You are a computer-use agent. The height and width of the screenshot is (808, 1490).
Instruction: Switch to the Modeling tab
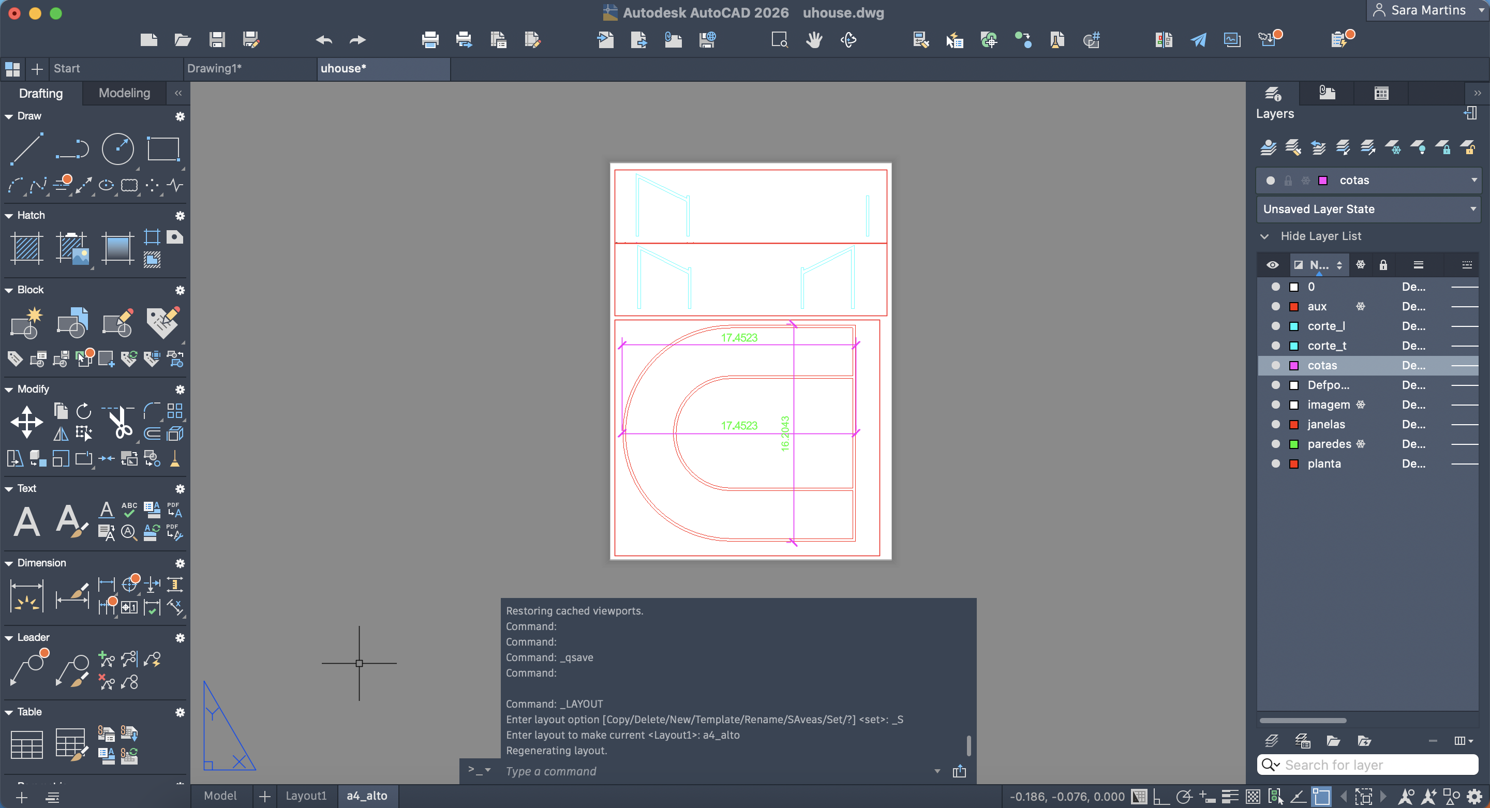[x=124, y=93]
